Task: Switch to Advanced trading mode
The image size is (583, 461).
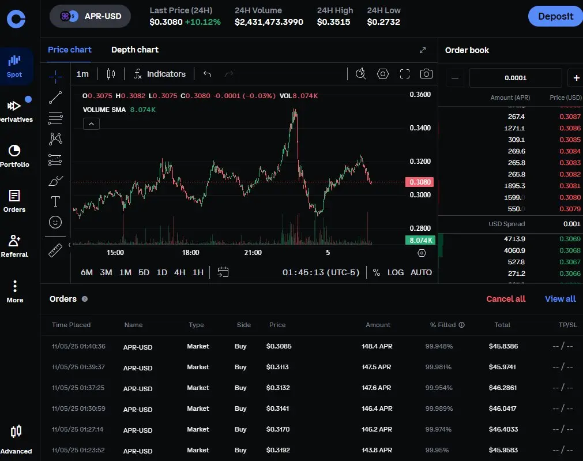Action: [16, 440]
